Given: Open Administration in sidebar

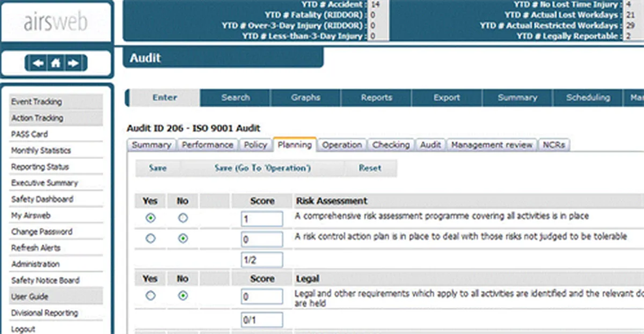Looking at the screenshot, I should [x=56, y=264].
